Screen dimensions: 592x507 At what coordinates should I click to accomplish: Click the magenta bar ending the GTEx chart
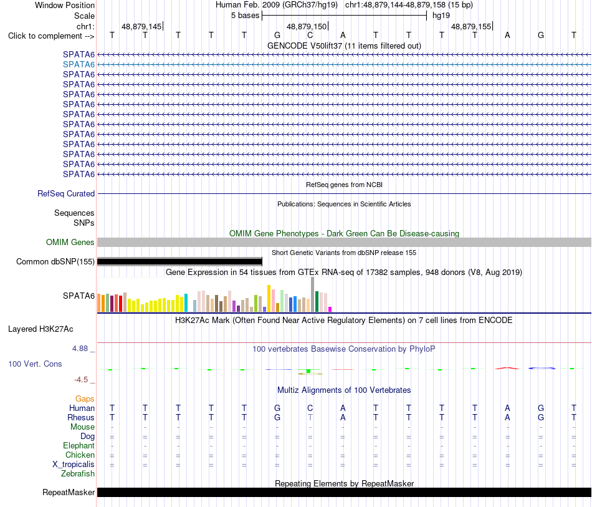(x=330, y=309)
